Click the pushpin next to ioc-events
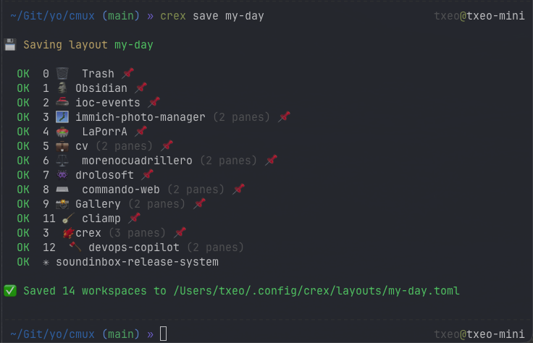The height and width of the screenshot is (343, 533). click(154, 102)
